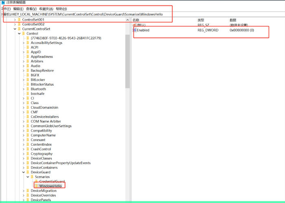The width and height of the screenshot is (285, 203).
Task: Expand the DeviceMigration key
Action: 24,191
